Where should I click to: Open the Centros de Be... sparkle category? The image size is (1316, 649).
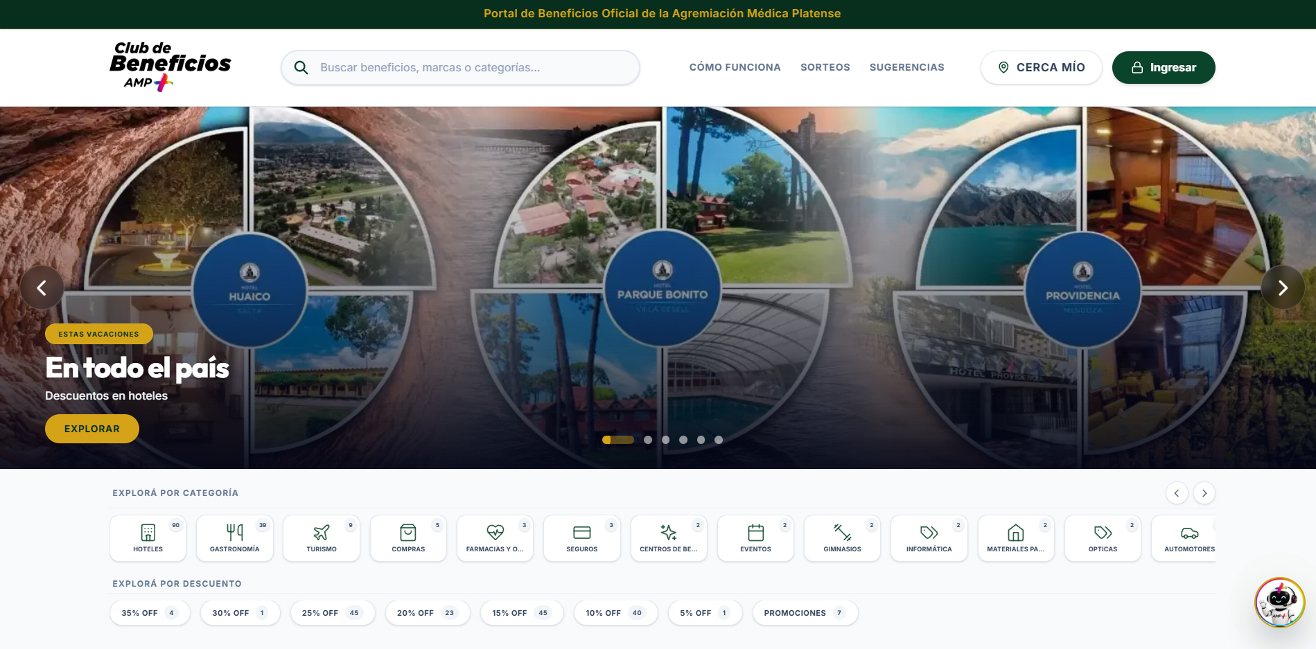coord(669,538)
